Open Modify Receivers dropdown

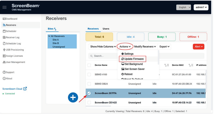click(145, 47)
